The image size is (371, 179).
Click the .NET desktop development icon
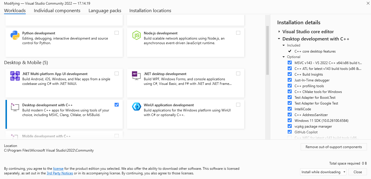136,76
